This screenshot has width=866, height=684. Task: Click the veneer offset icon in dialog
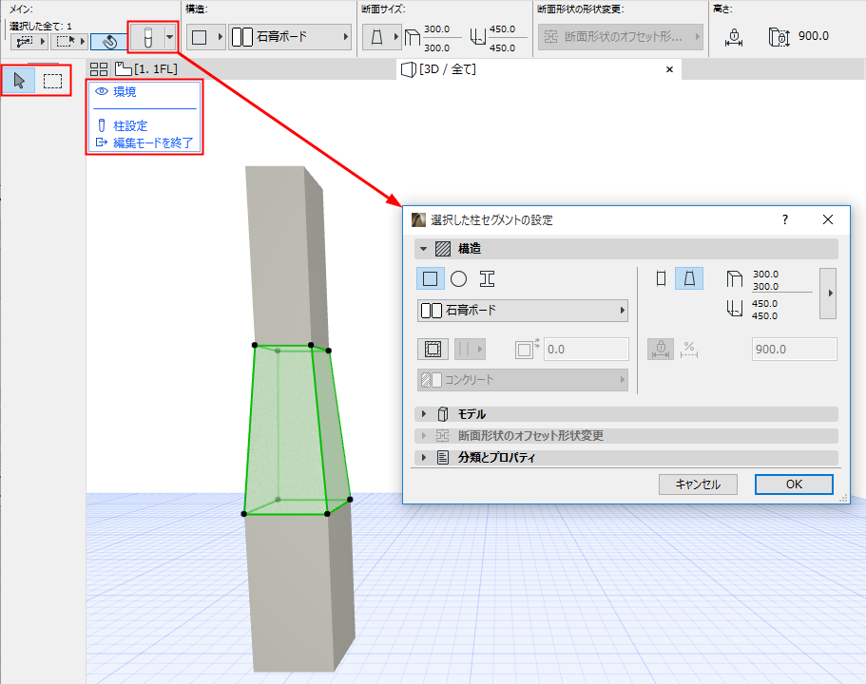pos(527,349)
